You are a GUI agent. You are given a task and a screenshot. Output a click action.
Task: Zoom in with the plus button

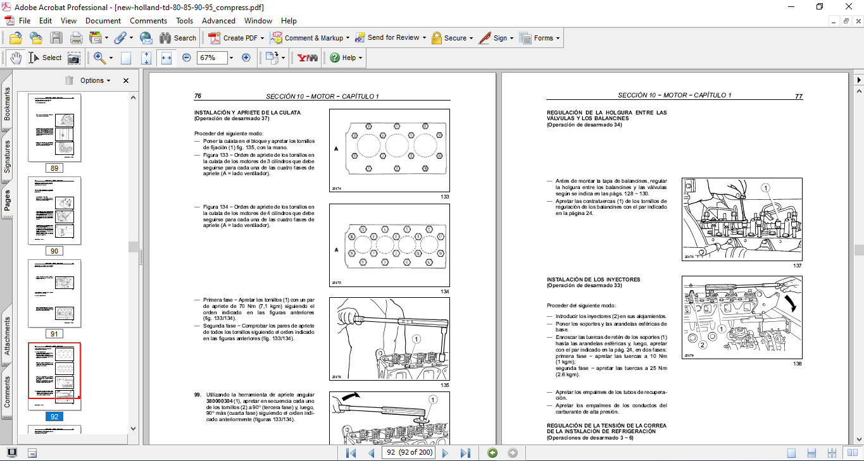click(x=246, y=58)
